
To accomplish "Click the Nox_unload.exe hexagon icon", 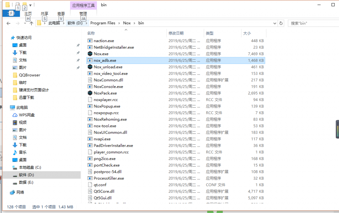I will coord(90,67).
